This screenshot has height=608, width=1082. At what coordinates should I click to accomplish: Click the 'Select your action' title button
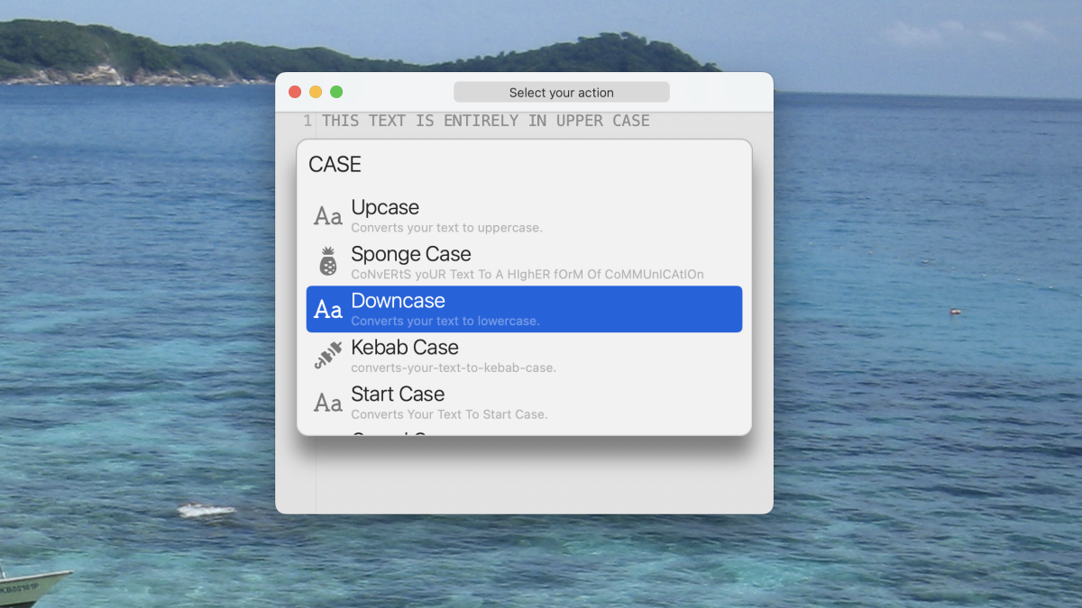[x=561, y=92]
